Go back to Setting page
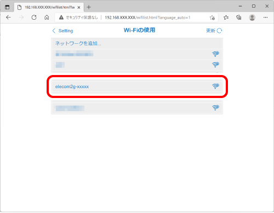The width and height of the screenshot is (274, 213). 62,31
